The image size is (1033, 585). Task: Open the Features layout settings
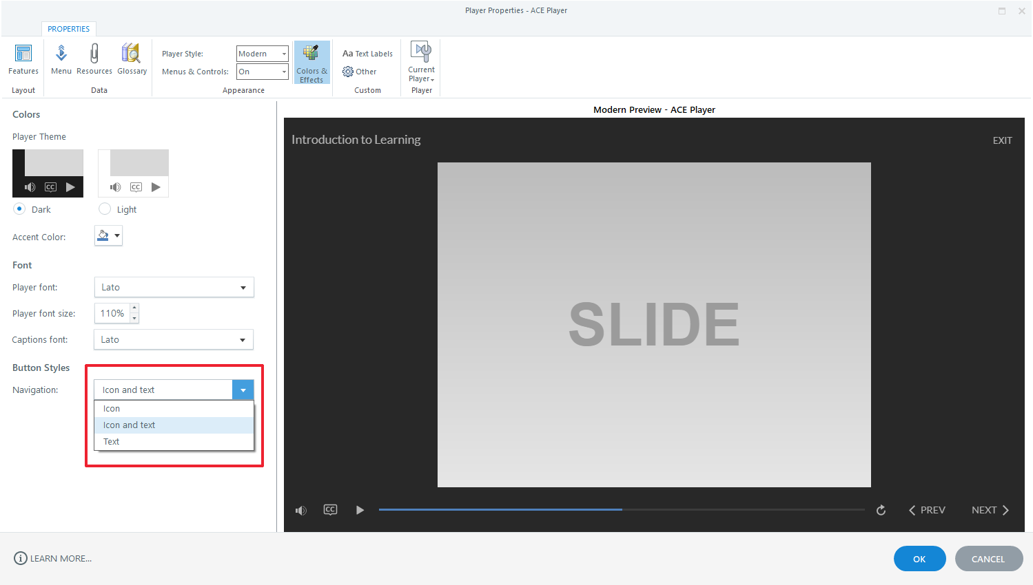(23, 61)
